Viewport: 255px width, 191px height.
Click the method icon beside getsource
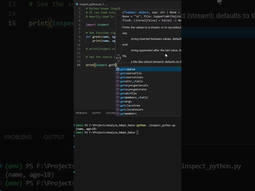(x=118, y=69)
